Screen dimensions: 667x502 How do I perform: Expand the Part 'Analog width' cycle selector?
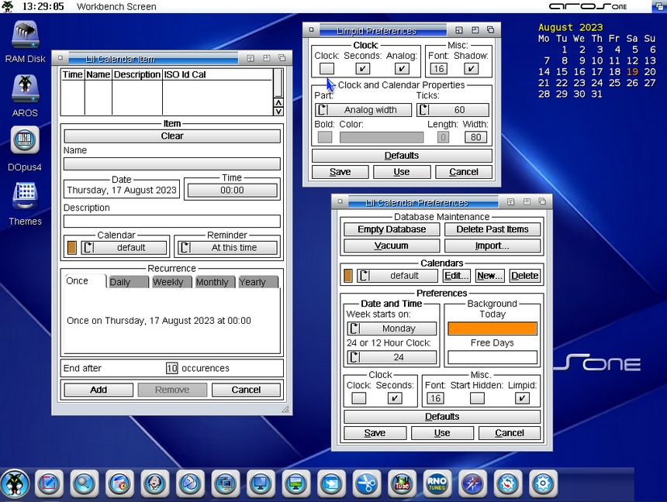362,110
